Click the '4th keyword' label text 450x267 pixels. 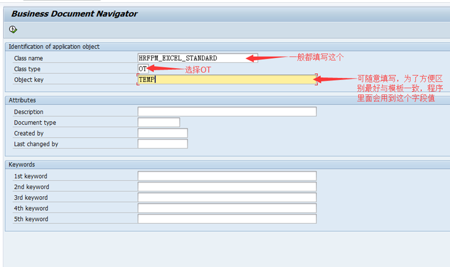click(x=31, y=208)
